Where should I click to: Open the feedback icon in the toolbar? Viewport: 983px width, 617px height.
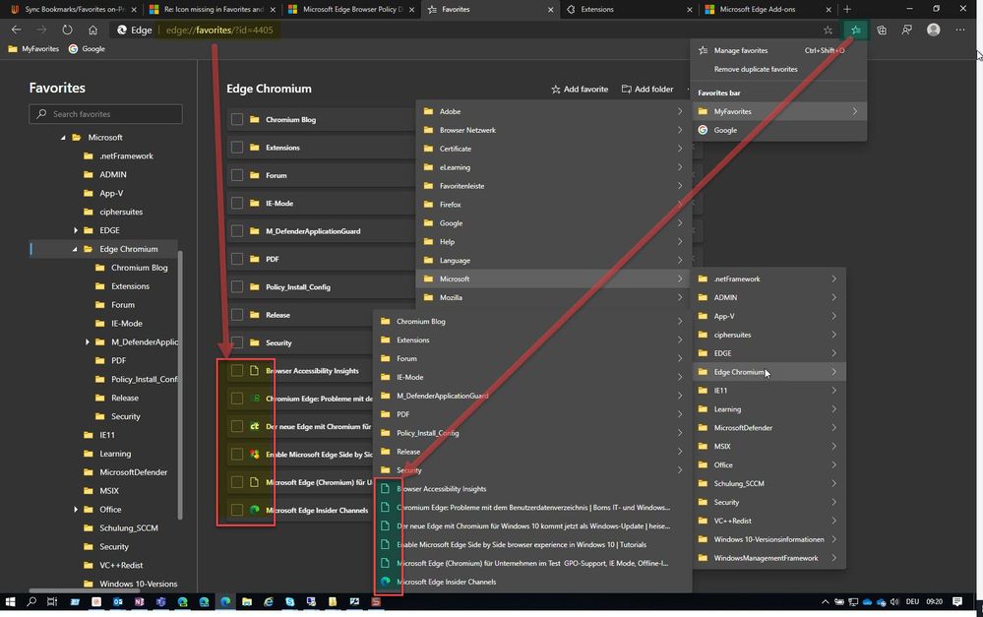(x=906, y=31)
